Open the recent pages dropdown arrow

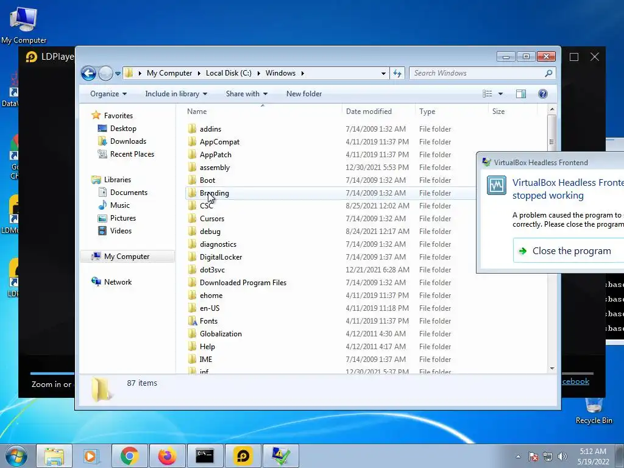pyautogui.click(x=118, y=74)
